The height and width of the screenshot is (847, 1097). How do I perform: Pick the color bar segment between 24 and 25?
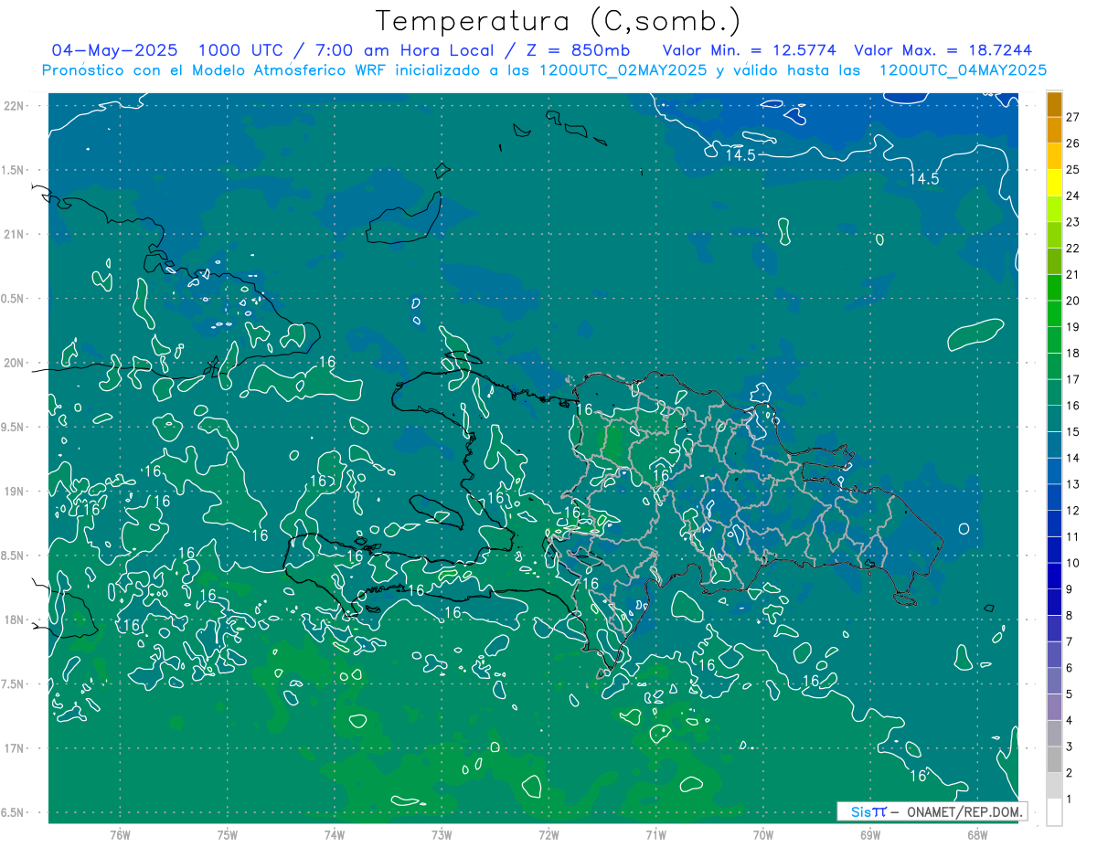point(1054,183)
